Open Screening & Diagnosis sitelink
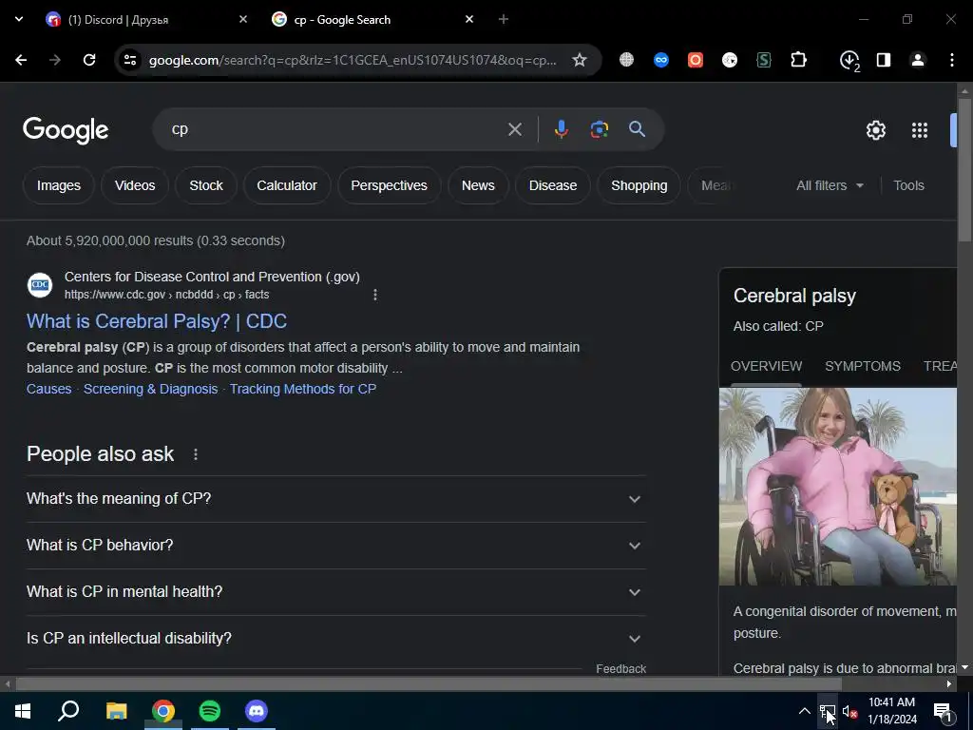This screenshot has width=973, height=730. tap(151, 389)
